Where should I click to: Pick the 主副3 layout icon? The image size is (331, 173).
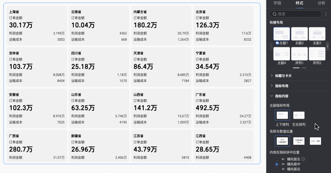[317, 34]
